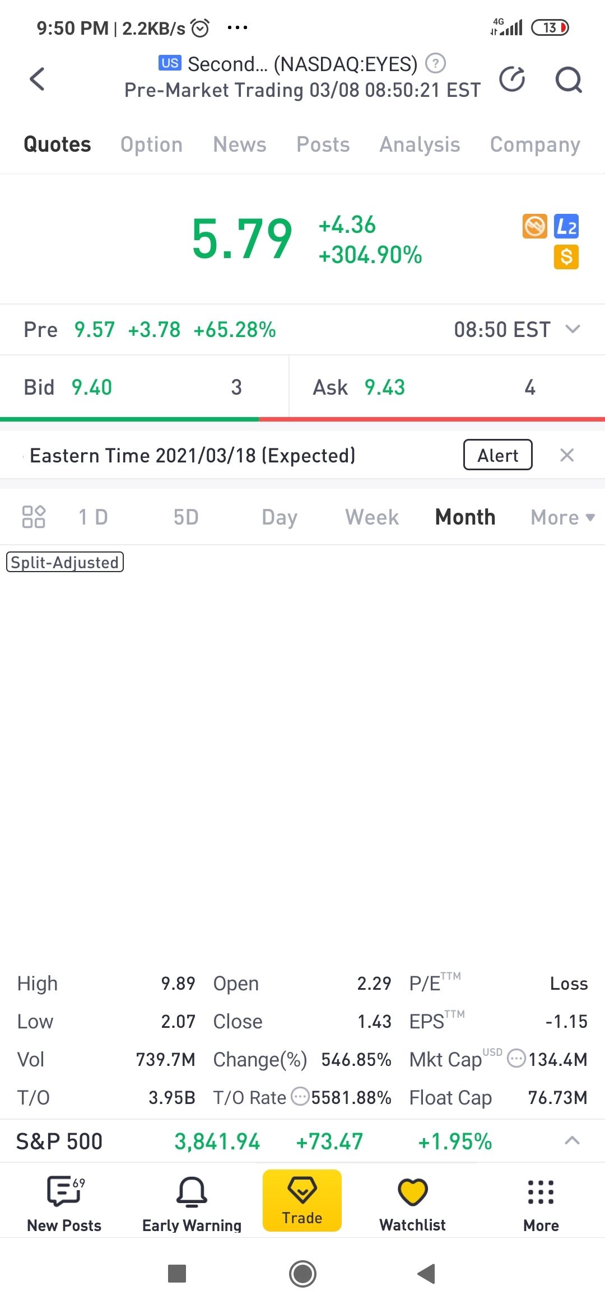
Task: Tap the yellow dollar sign icon
Action: coord(566,257)
